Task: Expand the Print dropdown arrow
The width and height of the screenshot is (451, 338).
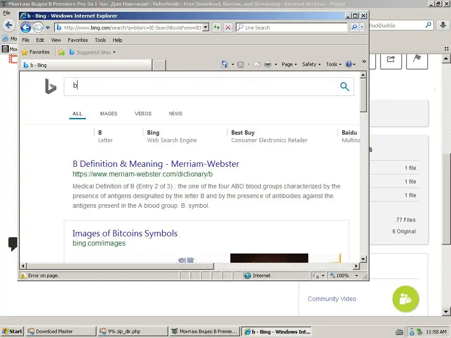Action: click(276, 64)
